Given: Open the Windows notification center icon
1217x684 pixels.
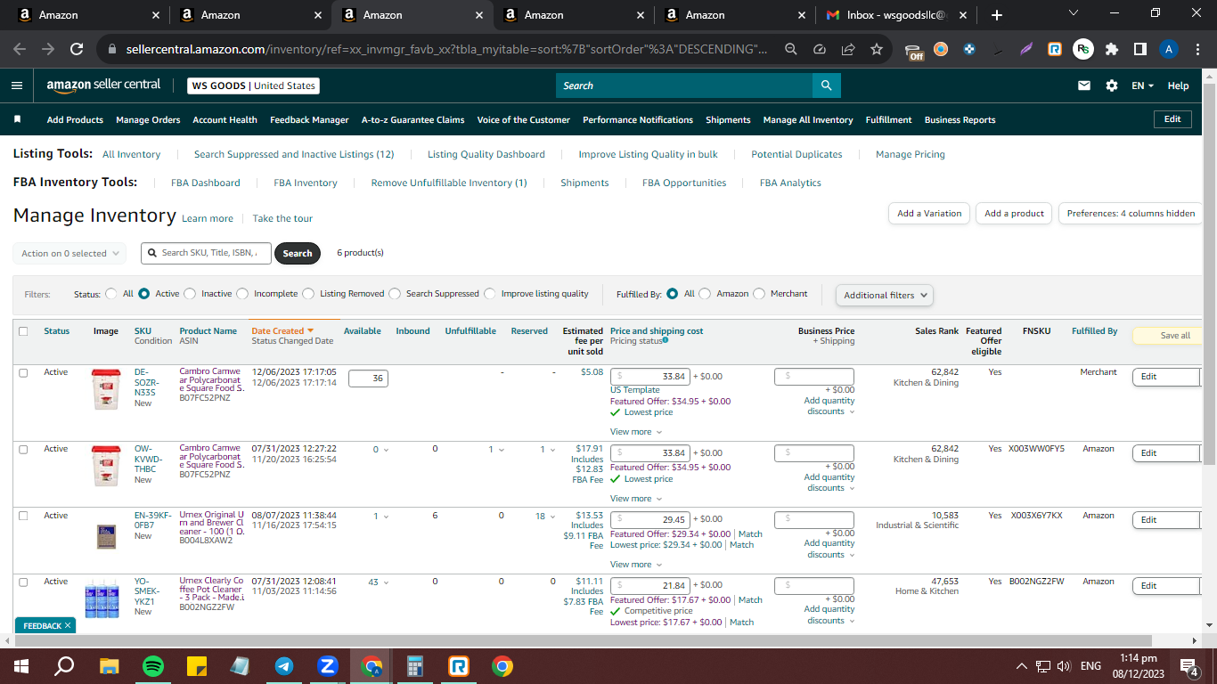Looking at the screenshot, I should tap(1188, 666).
